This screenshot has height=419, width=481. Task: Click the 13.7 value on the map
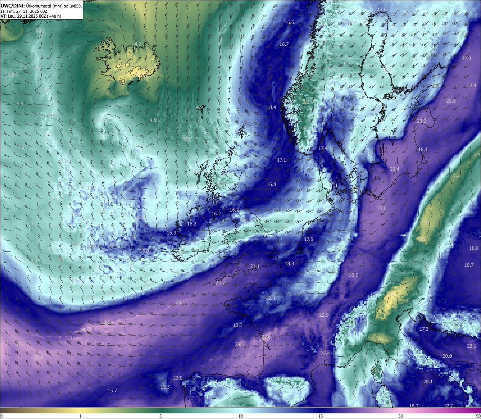(238, 325)
